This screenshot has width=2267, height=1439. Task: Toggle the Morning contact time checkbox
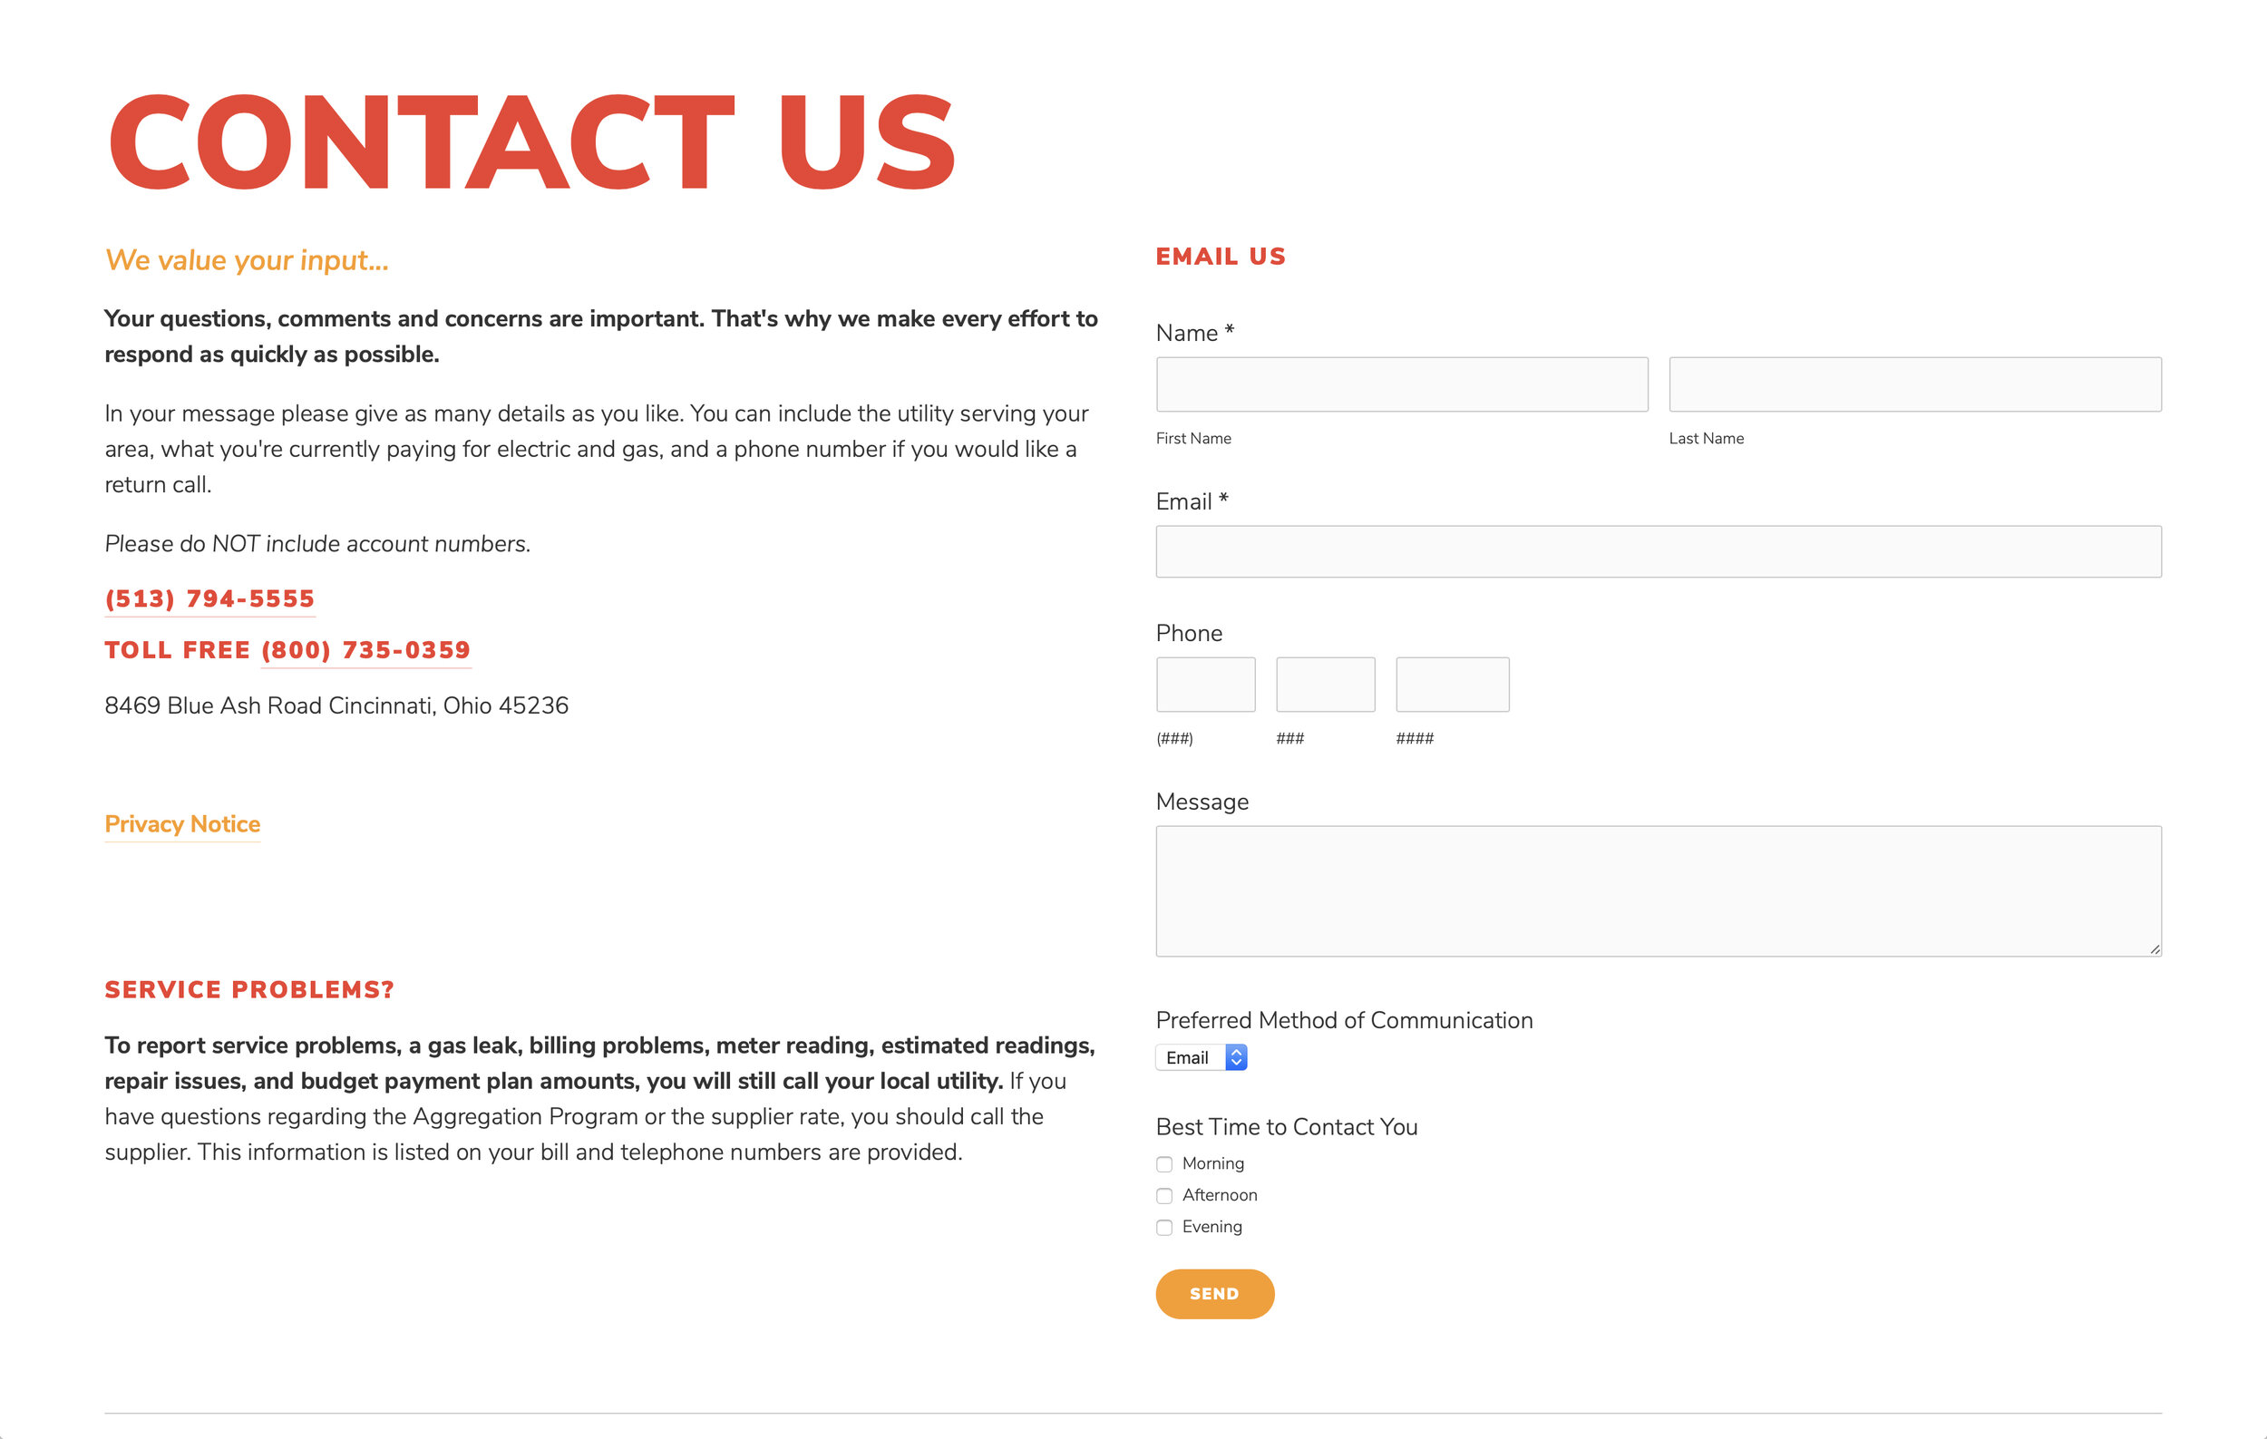(1163, 1163)
